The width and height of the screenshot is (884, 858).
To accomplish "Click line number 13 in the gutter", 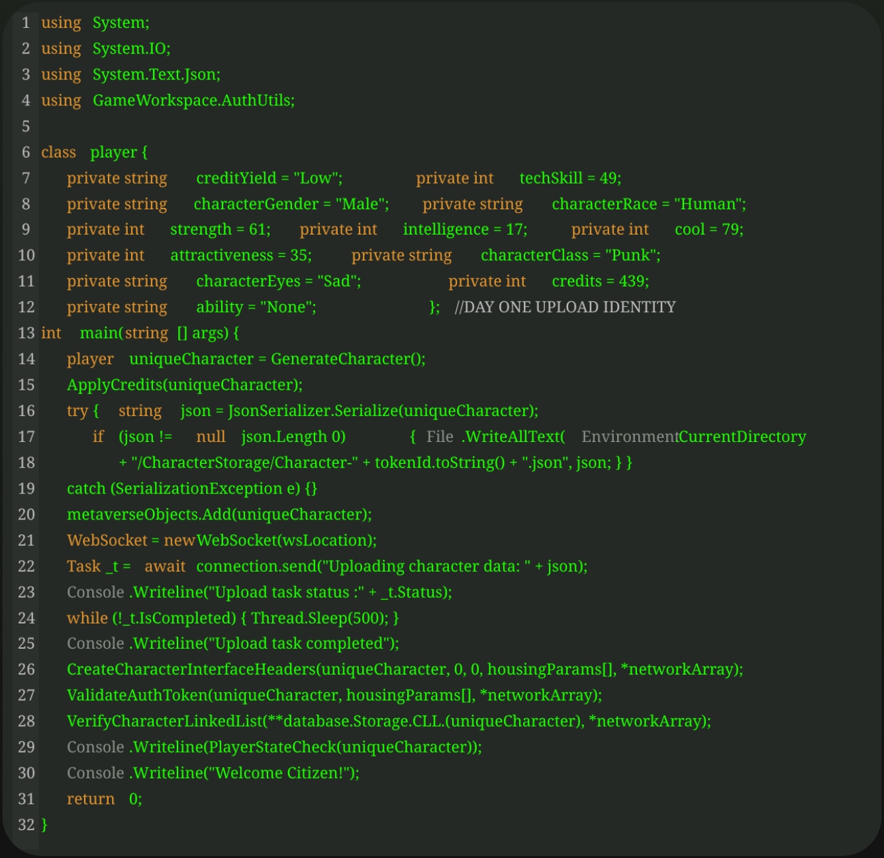I will [26, 333].
